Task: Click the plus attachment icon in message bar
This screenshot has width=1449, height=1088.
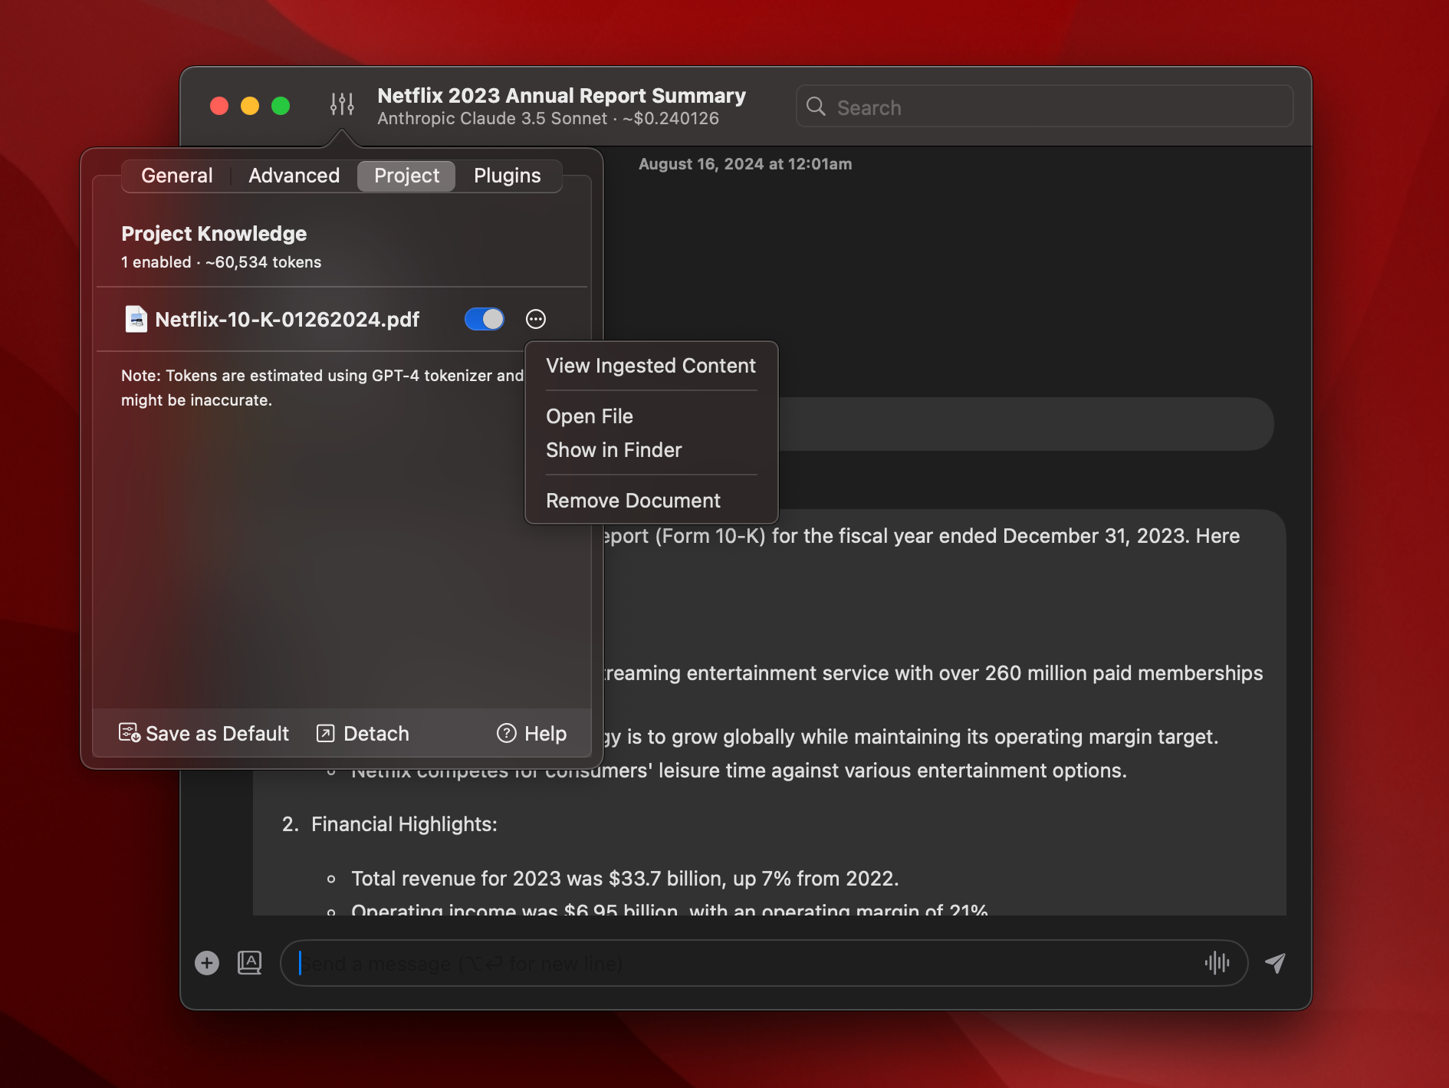Action: point(206,963)
